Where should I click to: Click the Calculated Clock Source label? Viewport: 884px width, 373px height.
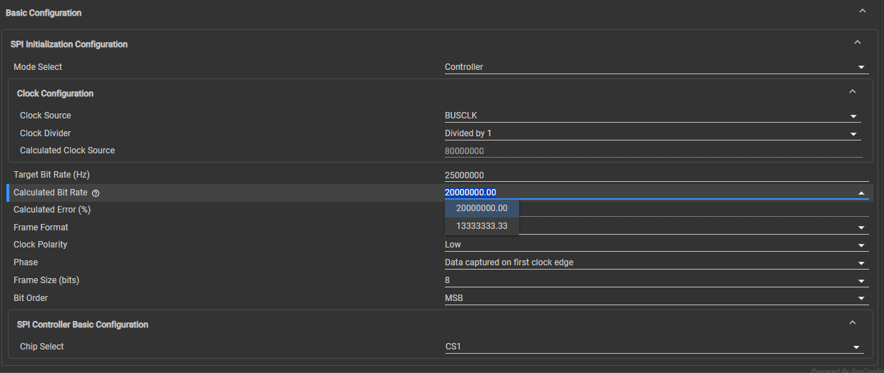click(x=67, y=150)
